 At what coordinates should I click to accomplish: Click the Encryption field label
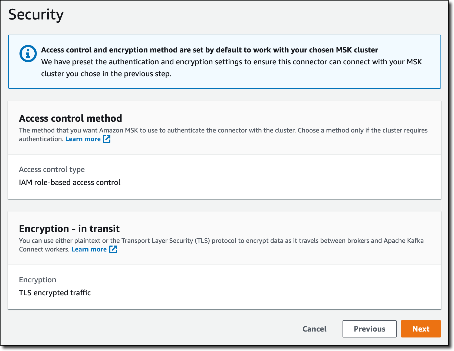point(38,280)
